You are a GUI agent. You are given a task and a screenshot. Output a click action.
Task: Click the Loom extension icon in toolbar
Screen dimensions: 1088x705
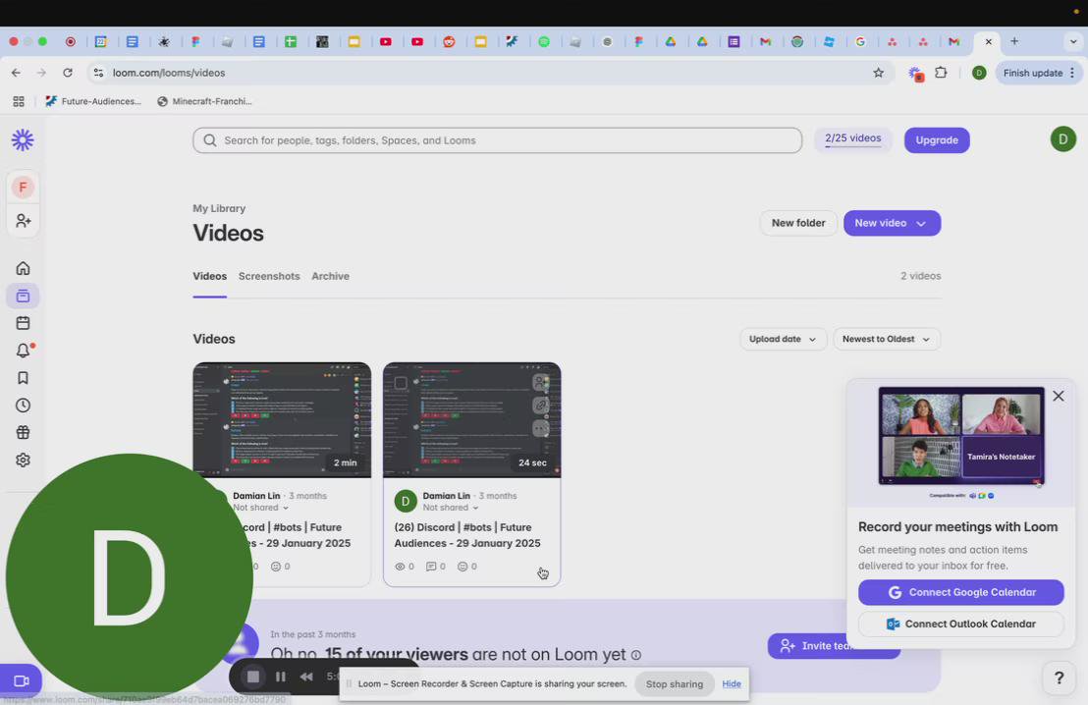tap(915, 73)
